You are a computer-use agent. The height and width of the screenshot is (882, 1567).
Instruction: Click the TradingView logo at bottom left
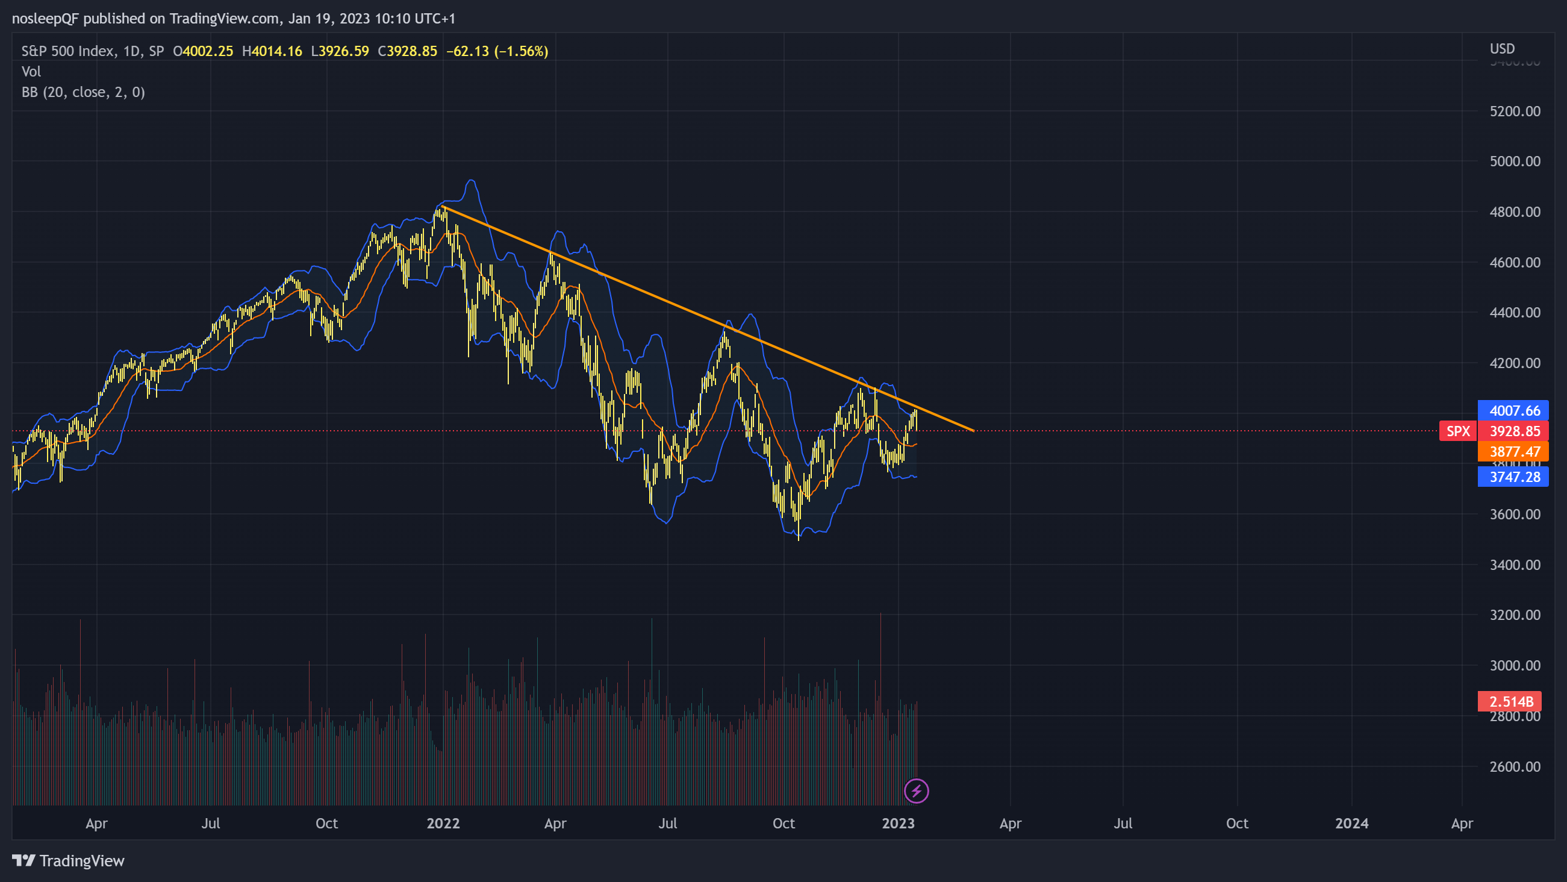click(x=68, y=861)
